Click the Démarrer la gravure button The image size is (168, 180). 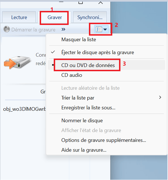(x=29, y=30)
